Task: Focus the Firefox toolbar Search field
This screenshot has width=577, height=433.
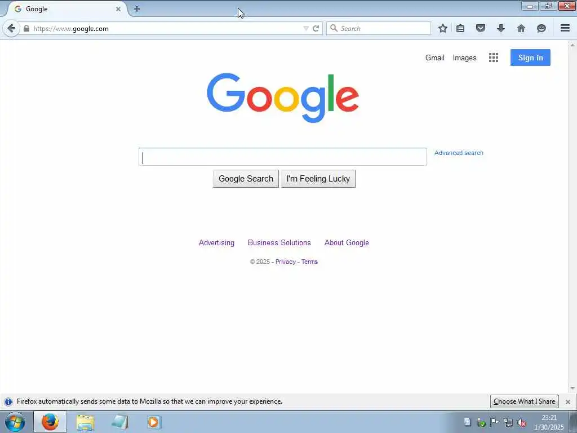Action: click(x=379, y=28)
